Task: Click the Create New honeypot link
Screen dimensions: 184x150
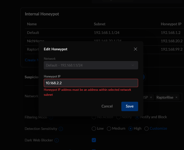Action: click(30, 60)
